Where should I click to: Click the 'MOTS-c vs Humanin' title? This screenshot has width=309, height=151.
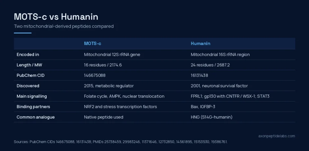point(56,17)
